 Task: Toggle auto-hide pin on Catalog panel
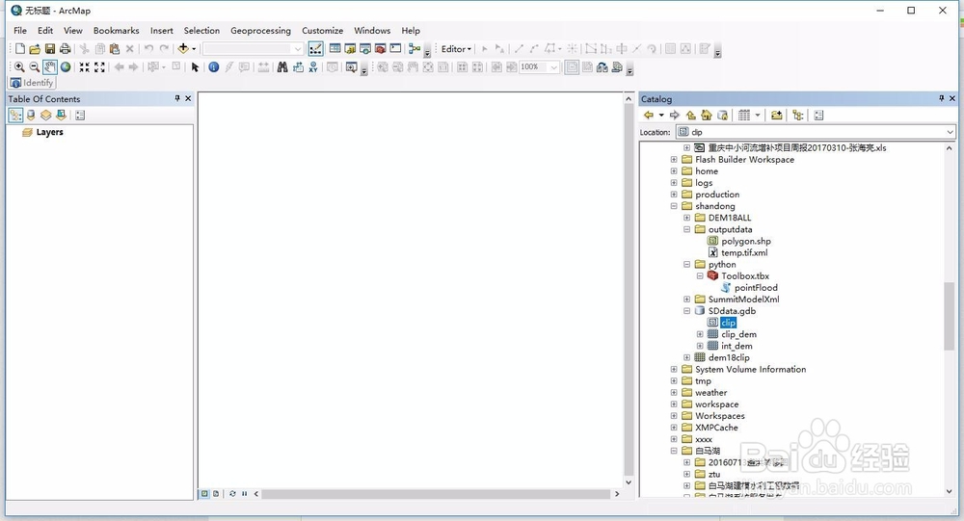click(941, 98)
